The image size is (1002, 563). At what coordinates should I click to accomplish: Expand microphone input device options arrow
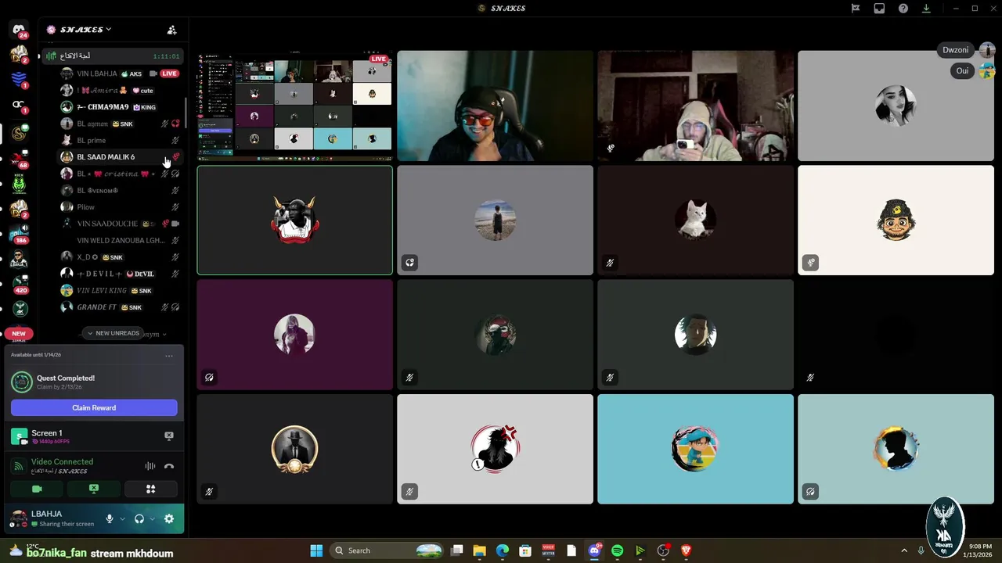point(122,518)
